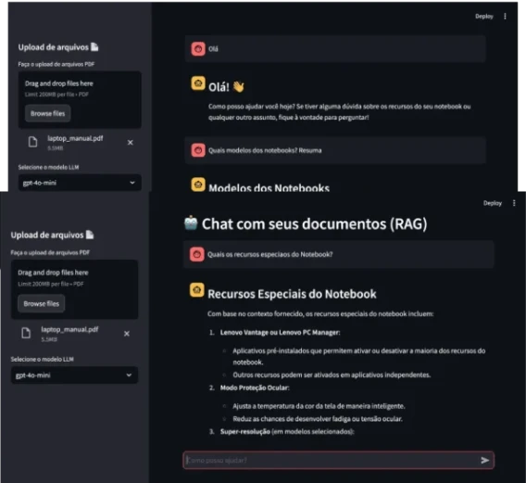Click the 'Modelos dos Notebooks' heading
The image size is (526, 483).
269,187
